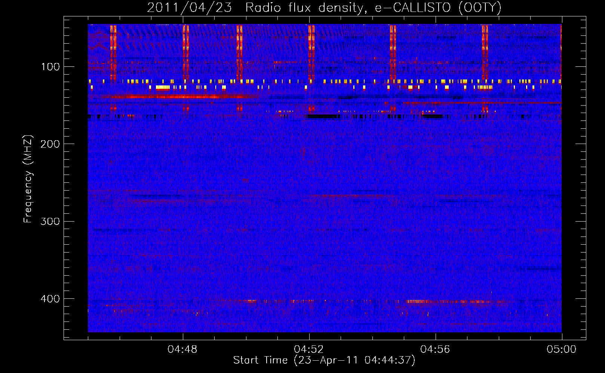The image size is (605, 373).
Task: Click the 04:52 time tick label
Action: click(309, 350)
